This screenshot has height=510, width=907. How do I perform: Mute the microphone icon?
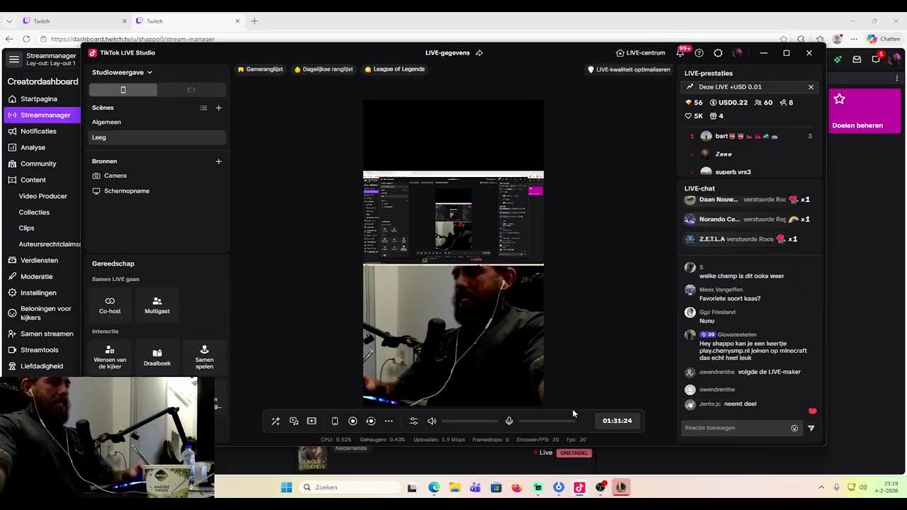(x=509, y=421)
